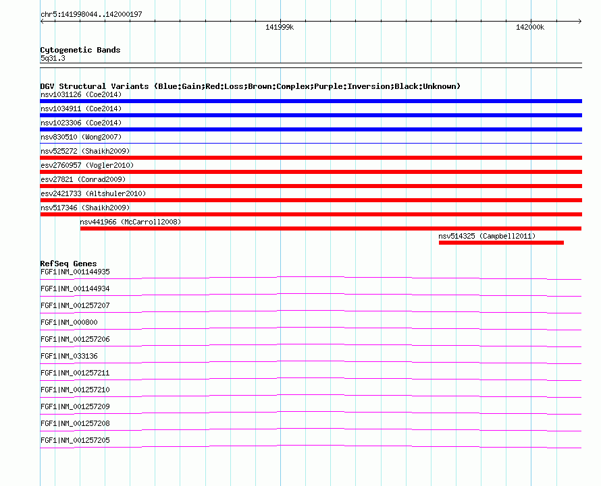This screenshot has width=601, height=486.
Task: Select the red loss bar under nsv517346
Action: (311, 214)
